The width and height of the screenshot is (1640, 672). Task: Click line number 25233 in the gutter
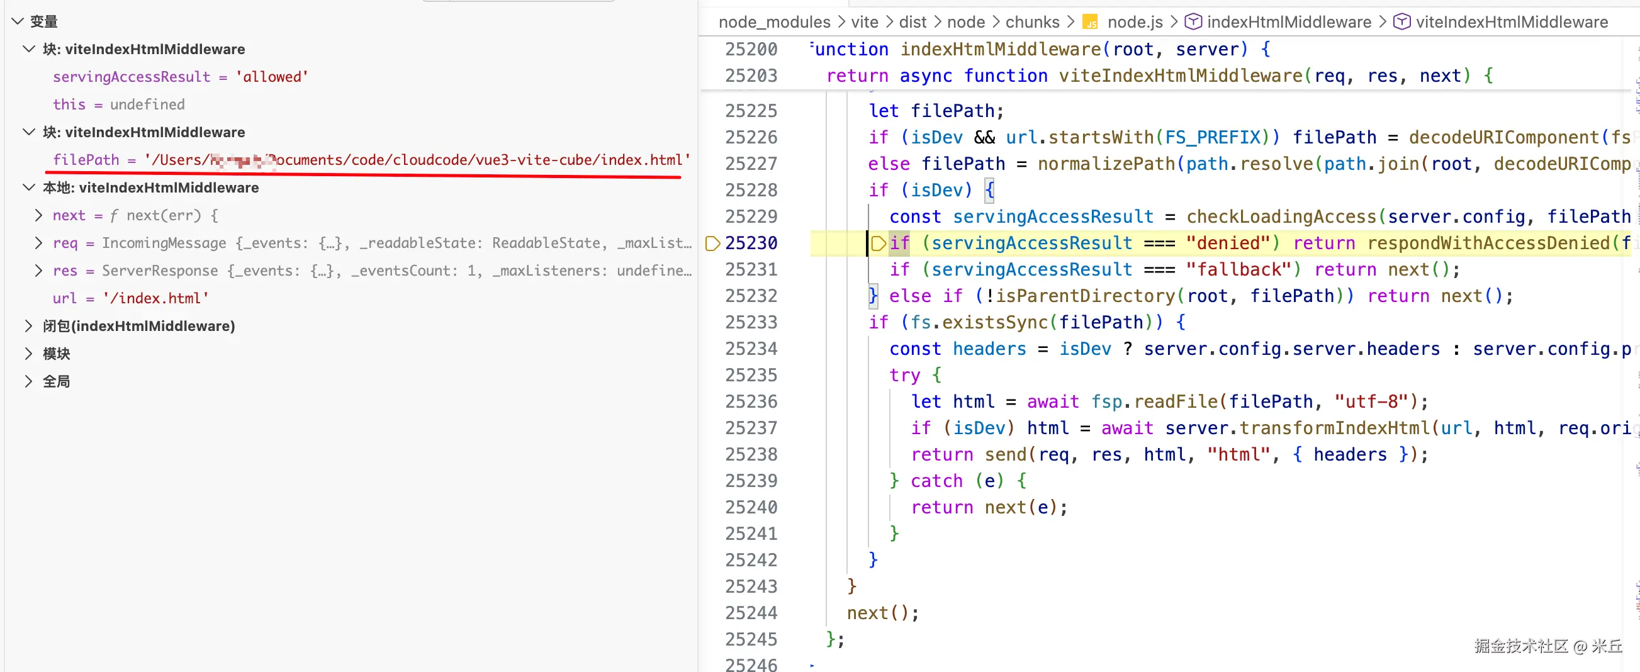[x=751, y=323]
